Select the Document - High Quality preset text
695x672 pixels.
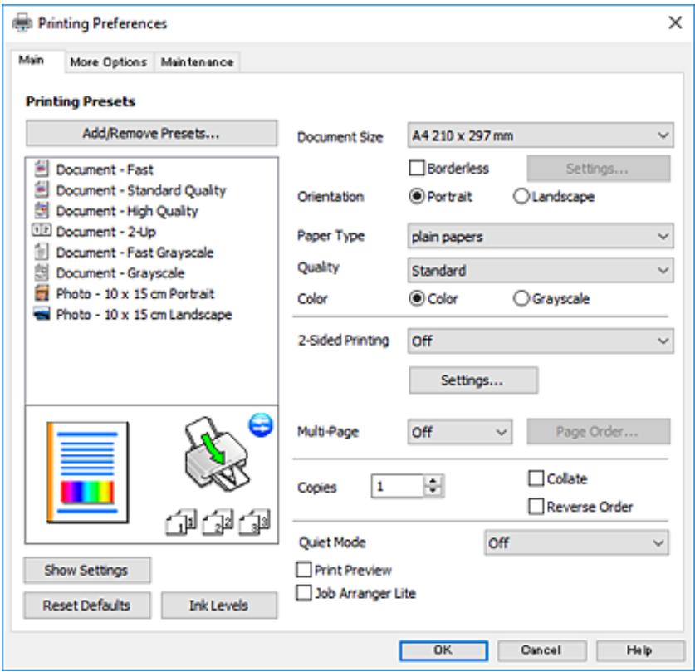pyautogui.click(x=127, y=211)
